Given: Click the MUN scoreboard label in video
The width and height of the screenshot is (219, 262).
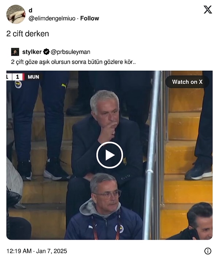Looking at the screenshot, I should [33, 77].
